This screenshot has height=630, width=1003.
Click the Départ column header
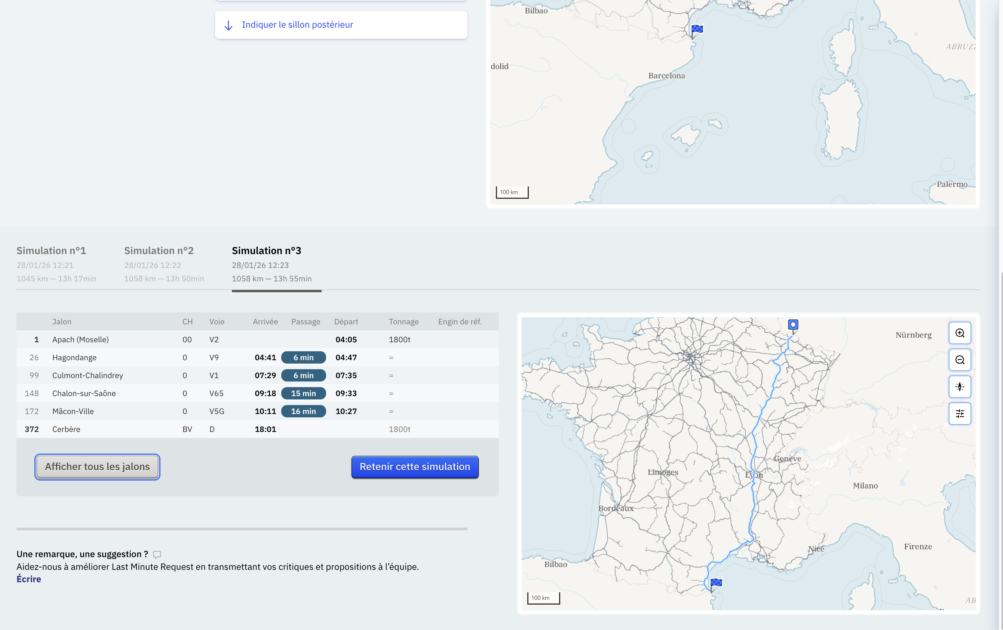pyautogui.click(x=346, y=322)
